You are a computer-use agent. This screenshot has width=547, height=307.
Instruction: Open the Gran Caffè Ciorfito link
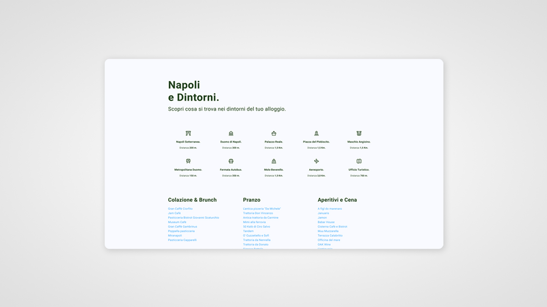click(x=180, y=209)
